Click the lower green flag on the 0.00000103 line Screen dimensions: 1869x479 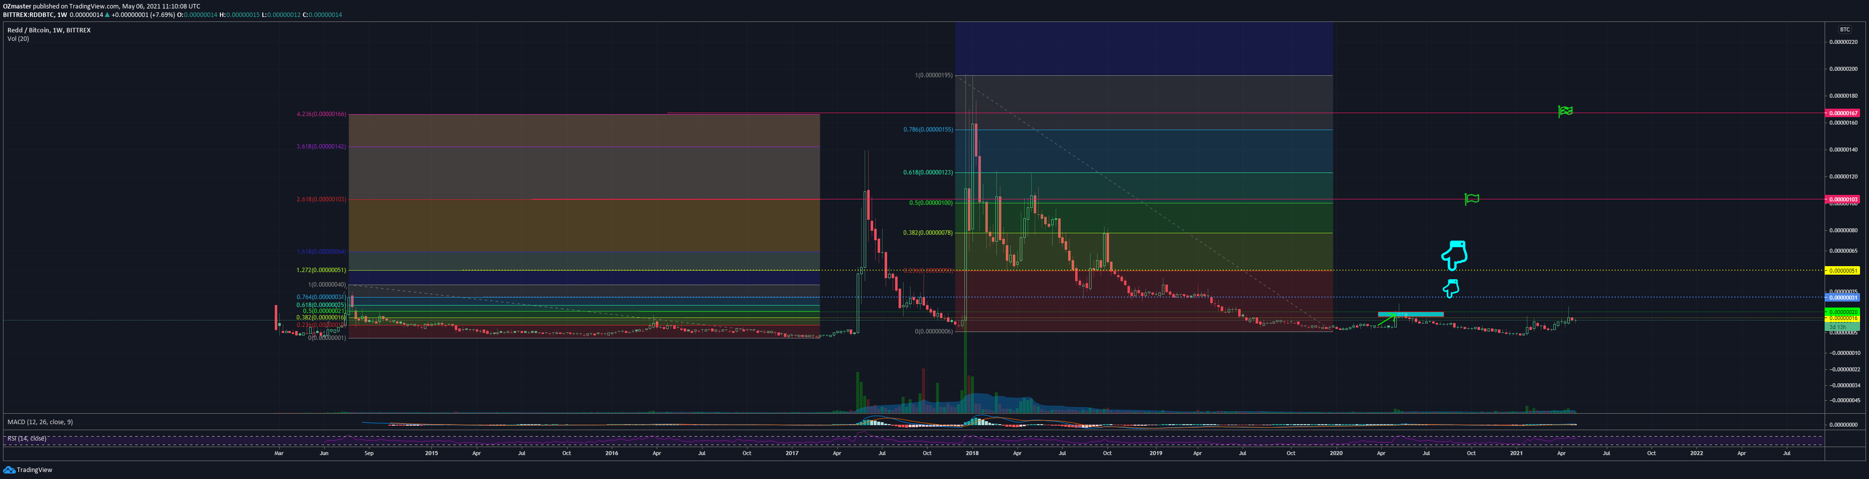pyautogui.click(x=1472, y=199)
